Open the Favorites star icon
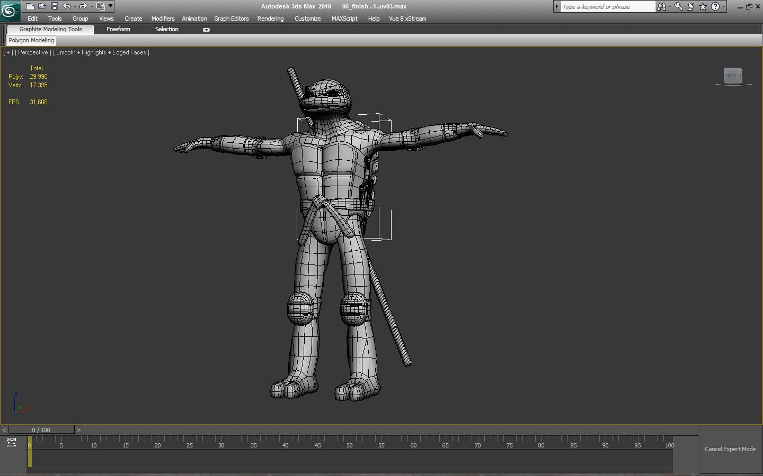The image size is (763, 476). pos(703,6)
